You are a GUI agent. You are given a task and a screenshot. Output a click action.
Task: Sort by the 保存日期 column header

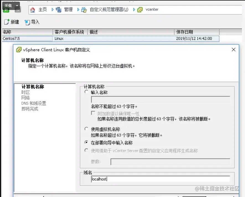tap(197, 32)
